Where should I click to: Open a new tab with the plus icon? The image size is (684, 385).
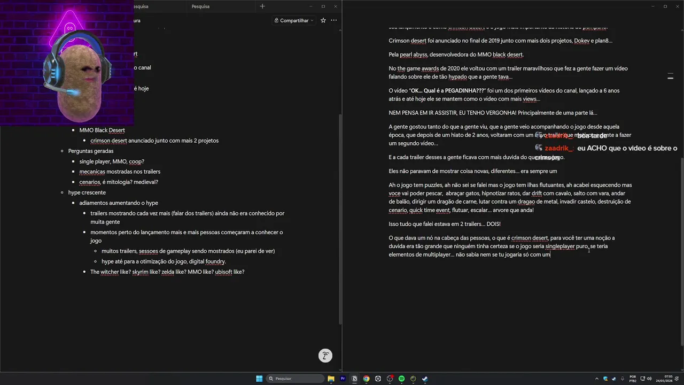coord(262,6)
